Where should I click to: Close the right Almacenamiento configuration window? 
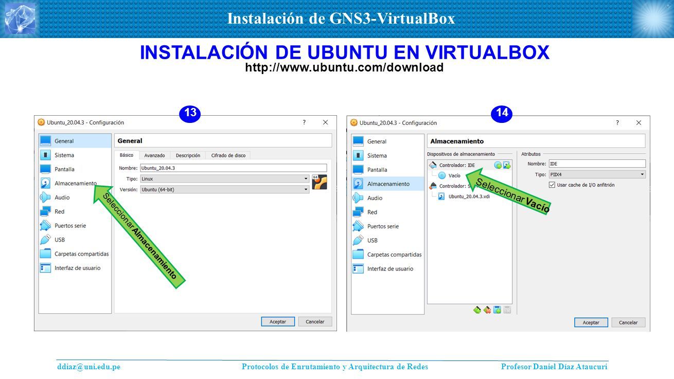pyautogui.click(x=638, y=123)
